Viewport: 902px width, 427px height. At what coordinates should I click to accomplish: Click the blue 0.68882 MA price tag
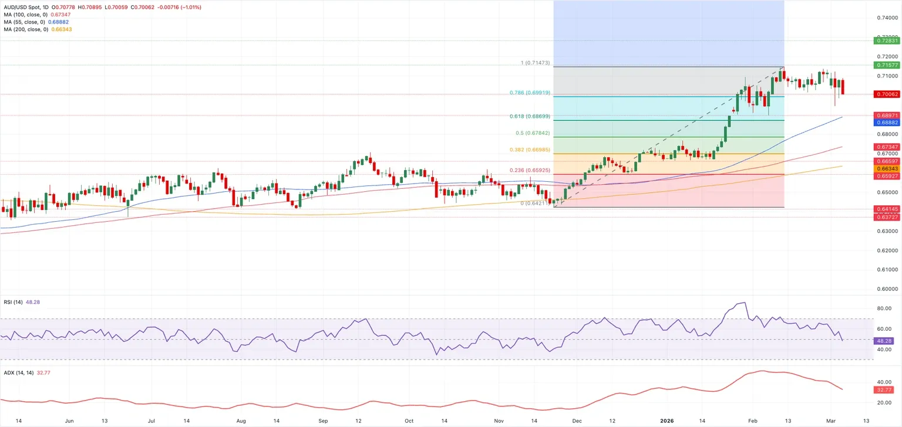(x=887, y=123)
